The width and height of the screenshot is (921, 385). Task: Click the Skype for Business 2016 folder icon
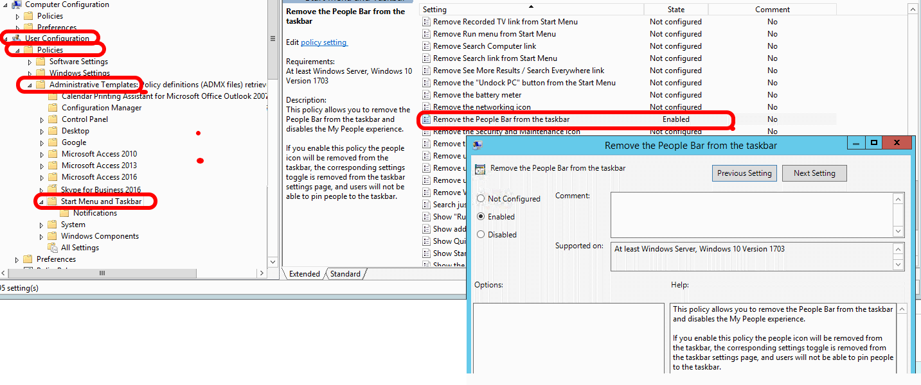pyautogui.click(x=53, y=190)
